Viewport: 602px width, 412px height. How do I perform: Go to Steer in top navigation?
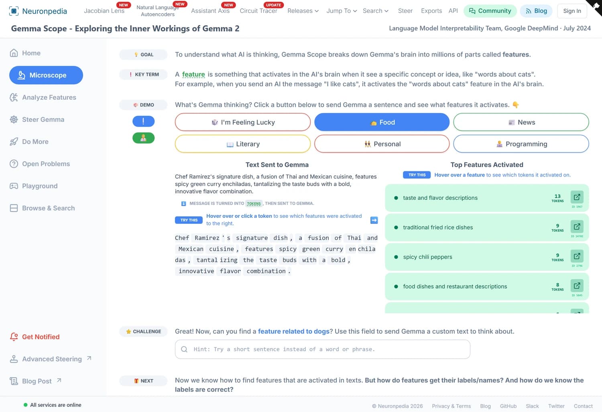(x=405, y=11)
